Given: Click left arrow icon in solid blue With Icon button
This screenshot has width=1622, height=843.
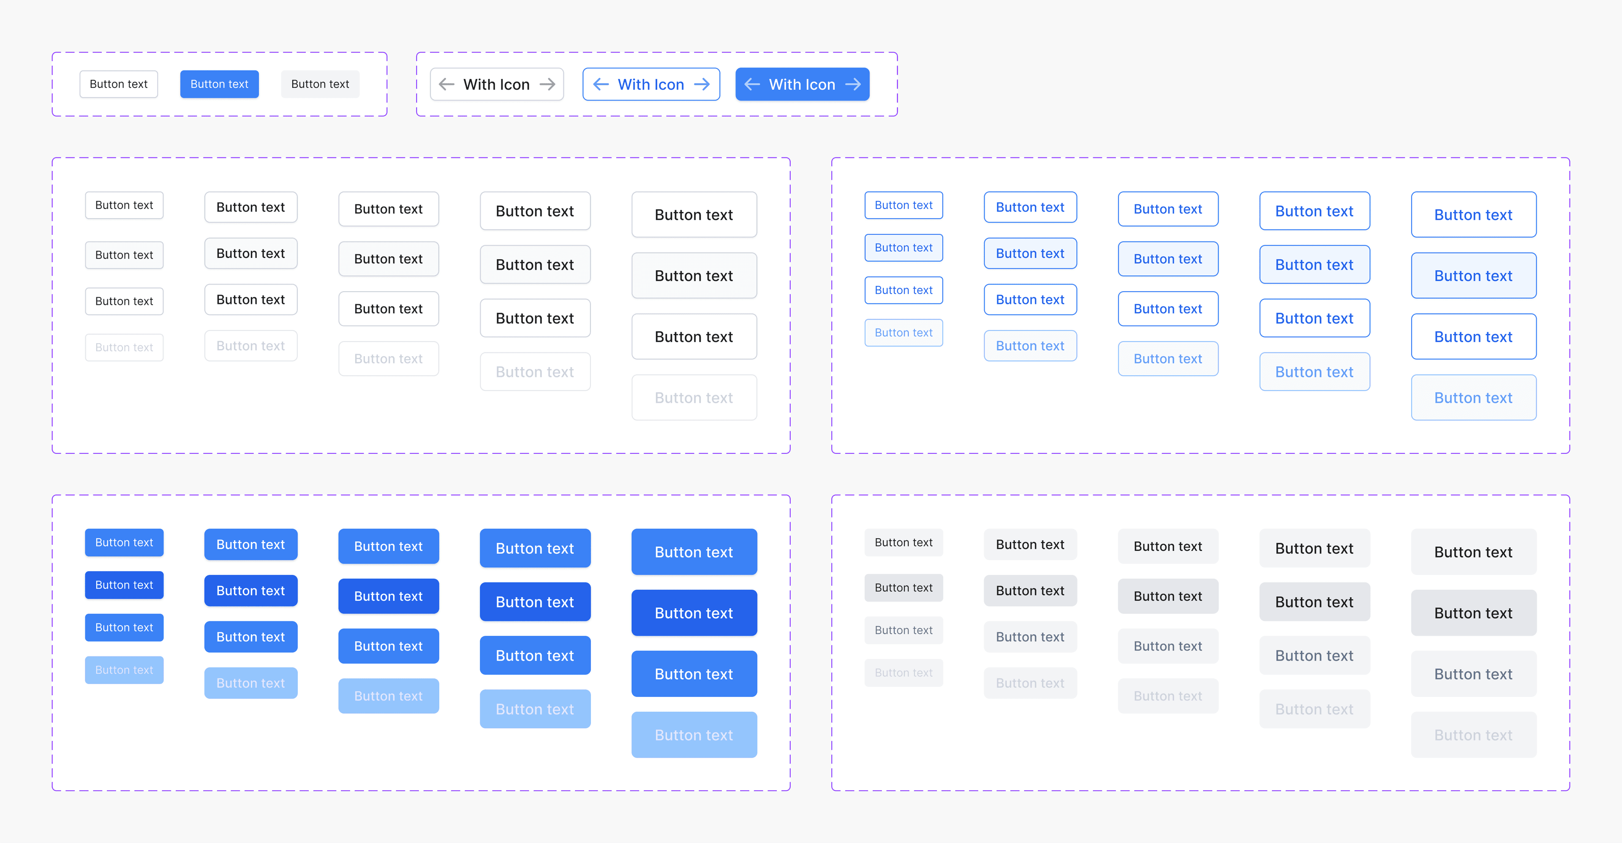Looking at the screenshot, I should (x=752, y=84).
